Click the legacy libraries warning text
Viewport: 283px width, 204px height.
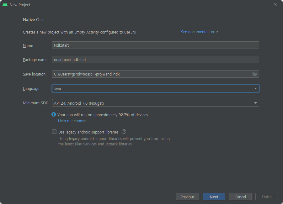[x=114, y=141]
